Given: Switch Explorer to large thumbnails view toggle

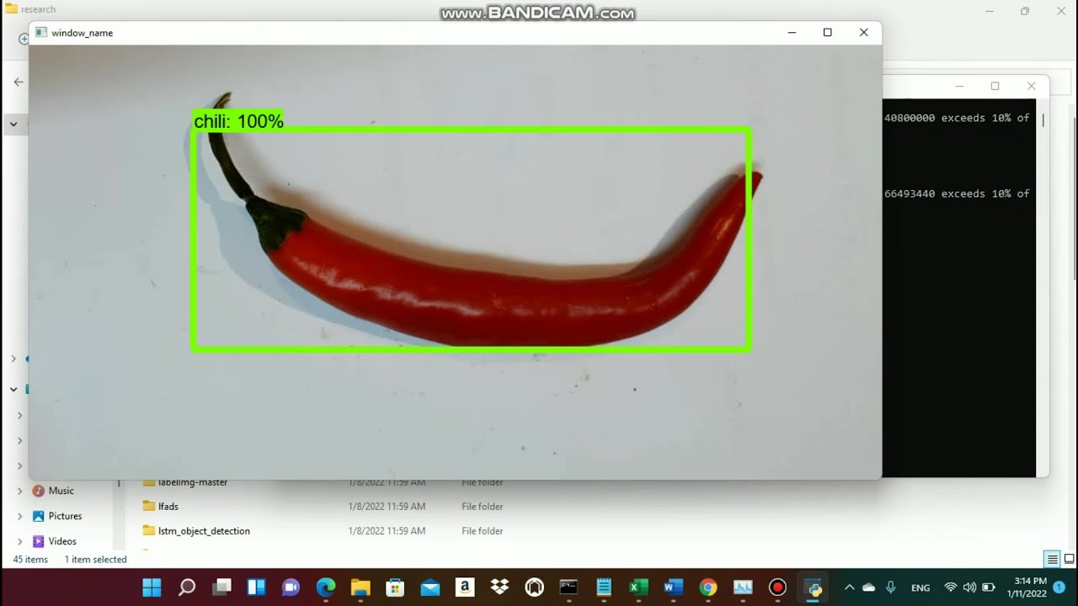Looking at the screenshot, I should click(1069, 560).
